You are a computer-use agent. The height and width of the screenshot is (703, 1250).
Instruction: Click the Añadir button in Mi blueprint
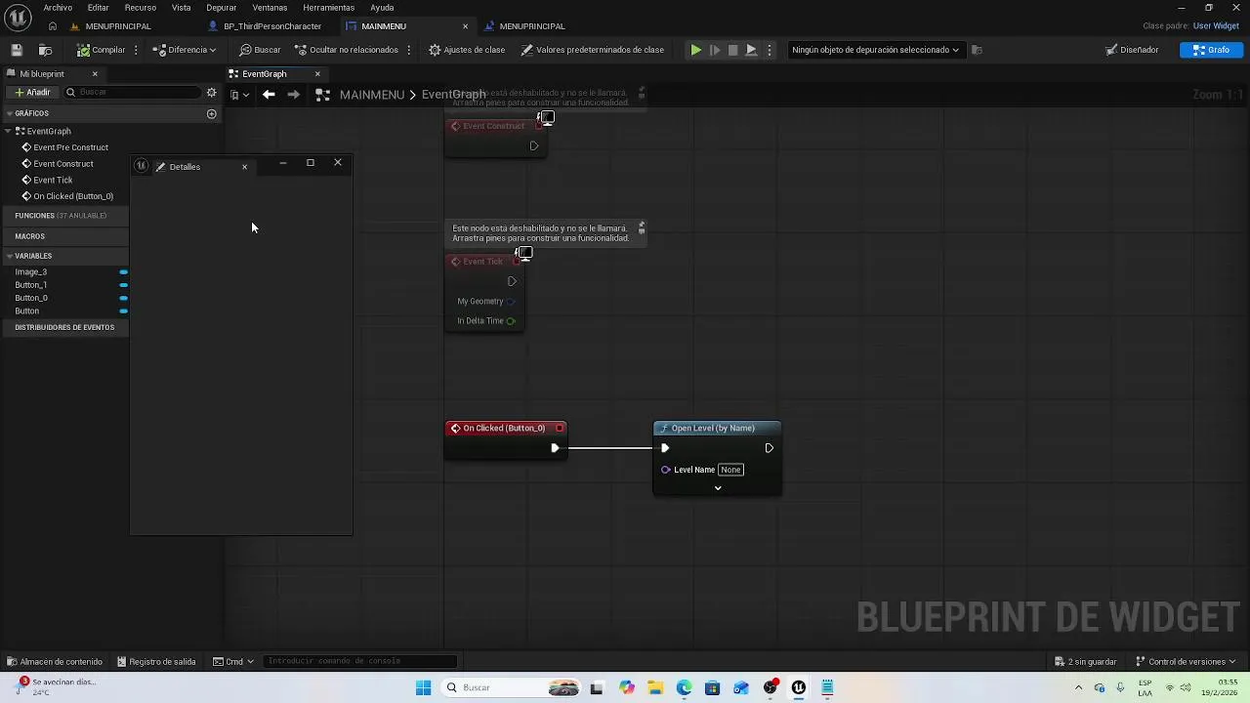click(32, 92)
